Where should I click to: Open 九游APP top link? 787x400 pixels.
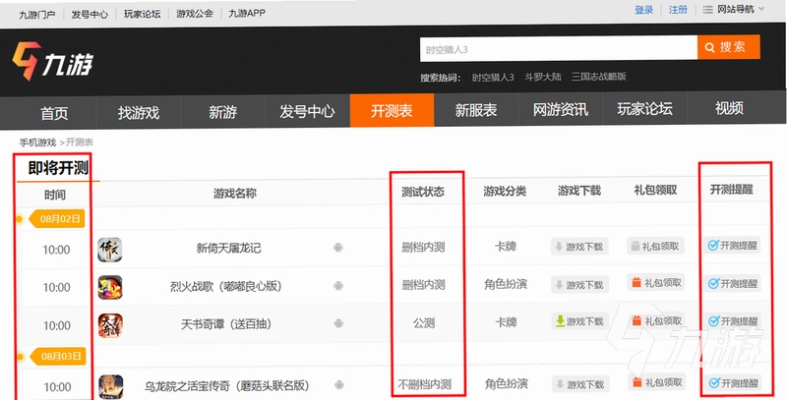coord(247,14)
